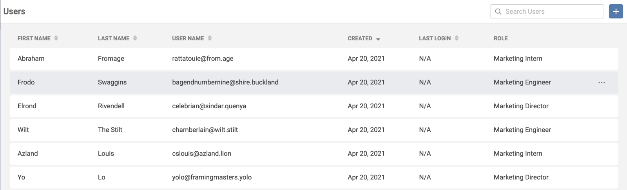Click the blue add user plus button

pos(616,11)
